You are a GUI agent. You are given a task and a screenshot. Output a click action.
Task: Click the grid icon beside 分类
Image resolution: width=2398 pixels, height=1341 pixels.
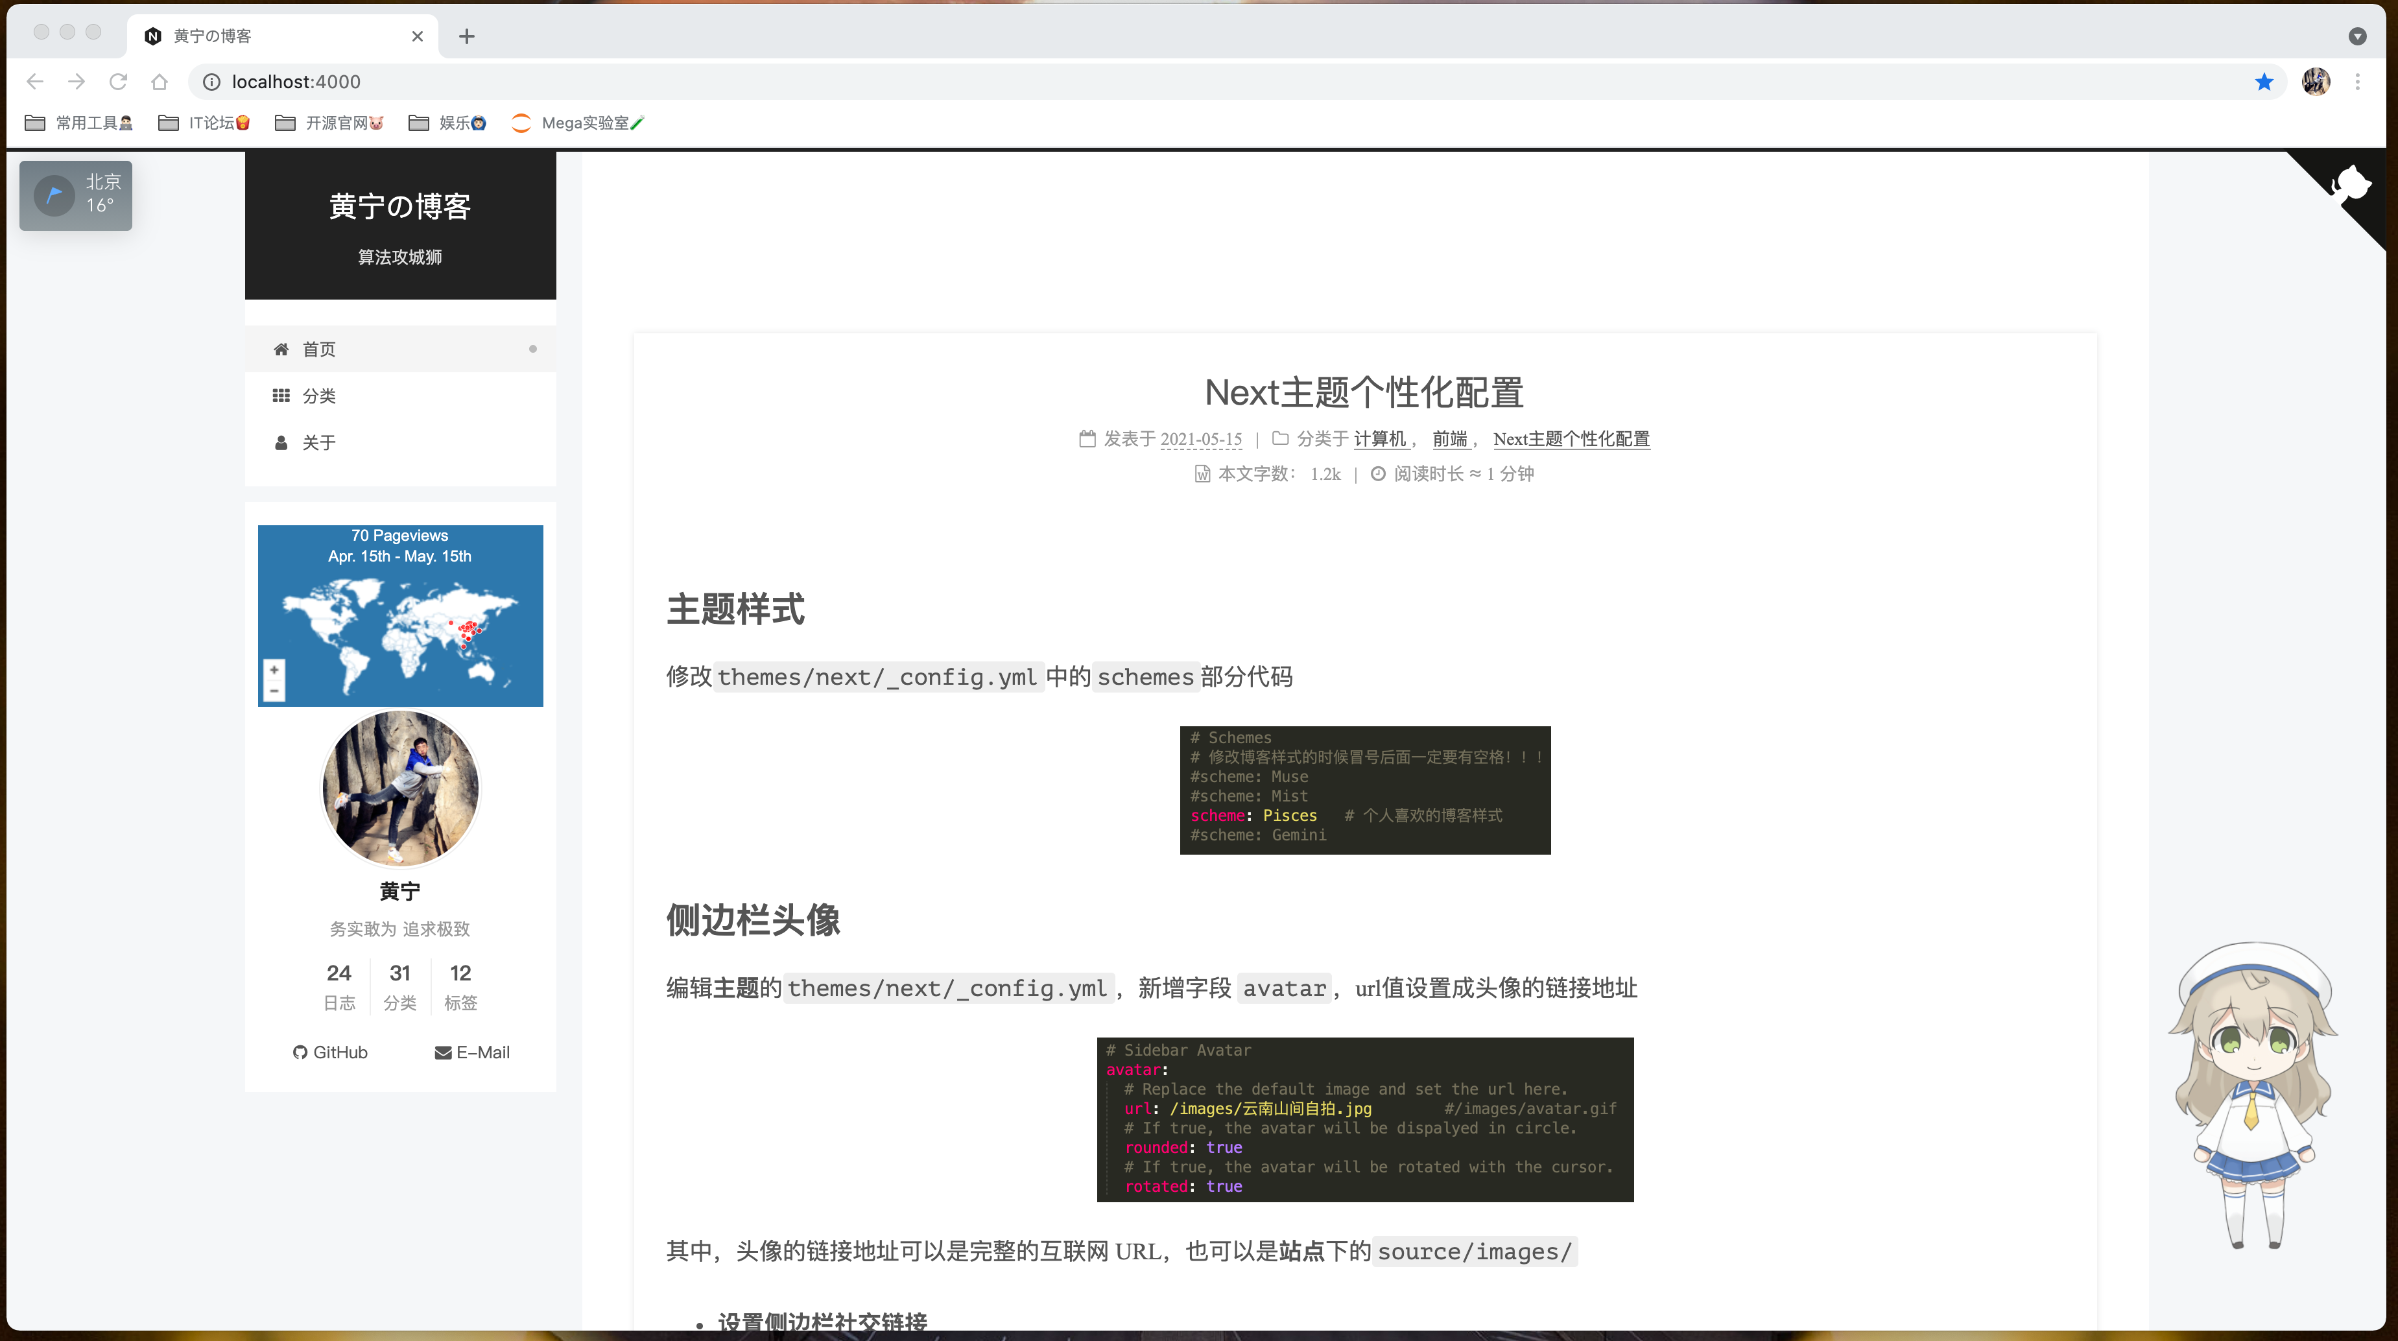280,396
